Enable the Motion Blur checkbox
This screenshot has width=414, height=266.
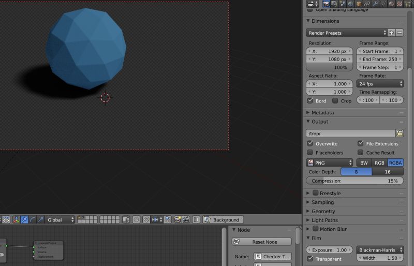(316, 229)
